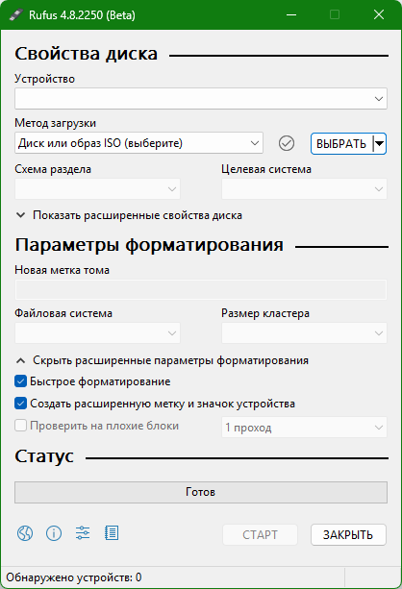402x589 pixels.
Task: Click the Rufus USB icon in title bar
Action: (15, 14)
